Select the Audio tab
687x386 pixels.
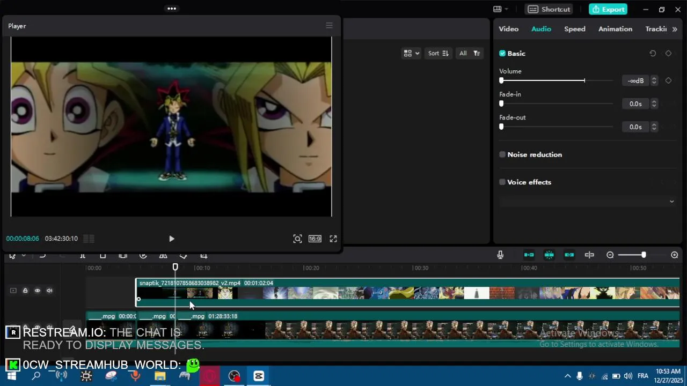[x=541, y=29]
